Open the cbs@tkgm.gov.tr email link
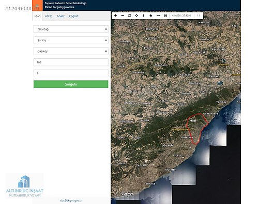This screenshot has height=204, width=273. tap(71, 200)
